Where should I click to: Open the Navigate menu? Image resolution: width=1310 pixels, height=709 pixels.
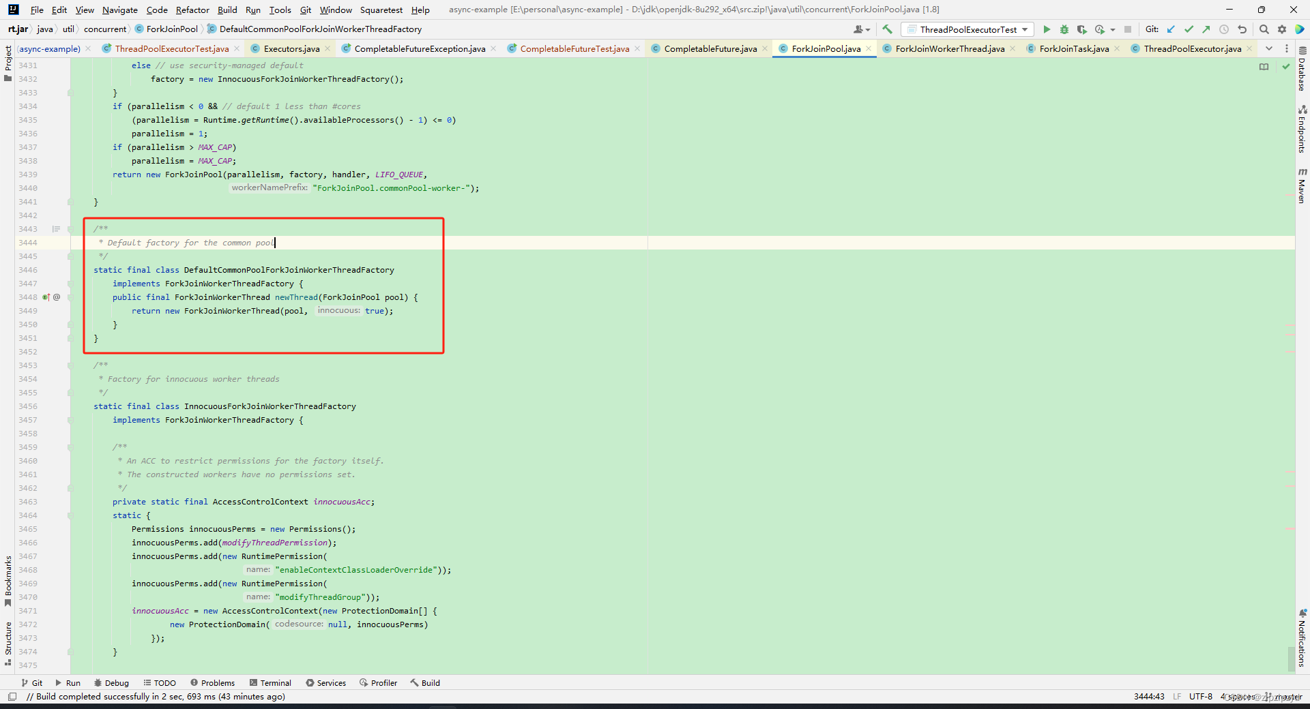pos(120,10)
